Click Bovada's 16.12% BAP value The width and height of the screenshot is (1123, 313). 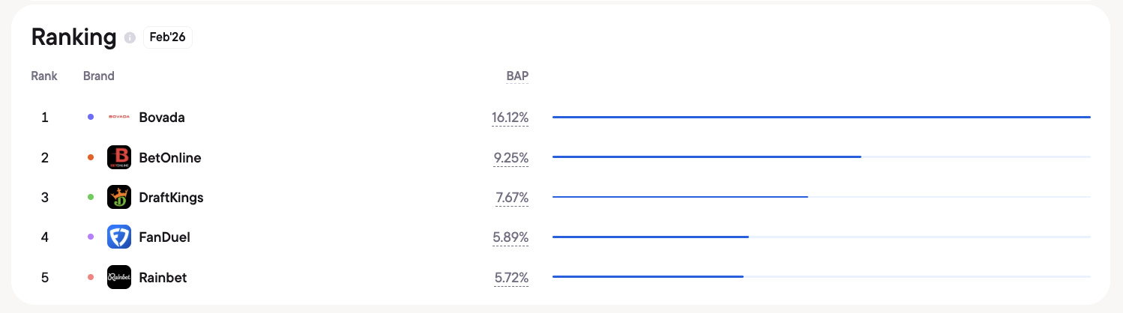[x=510, y=118]
